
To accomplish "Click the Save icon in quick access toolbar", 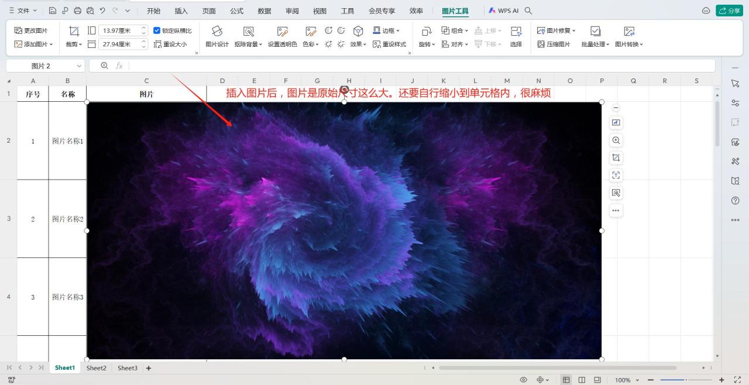I will (52, 11).
